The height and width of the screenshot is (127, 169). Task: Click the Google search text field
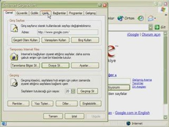click(119, 81)
